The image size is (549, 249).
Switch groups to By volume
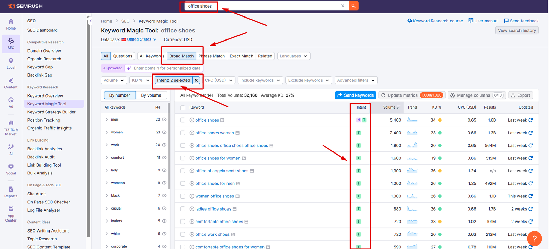(151, 95)
